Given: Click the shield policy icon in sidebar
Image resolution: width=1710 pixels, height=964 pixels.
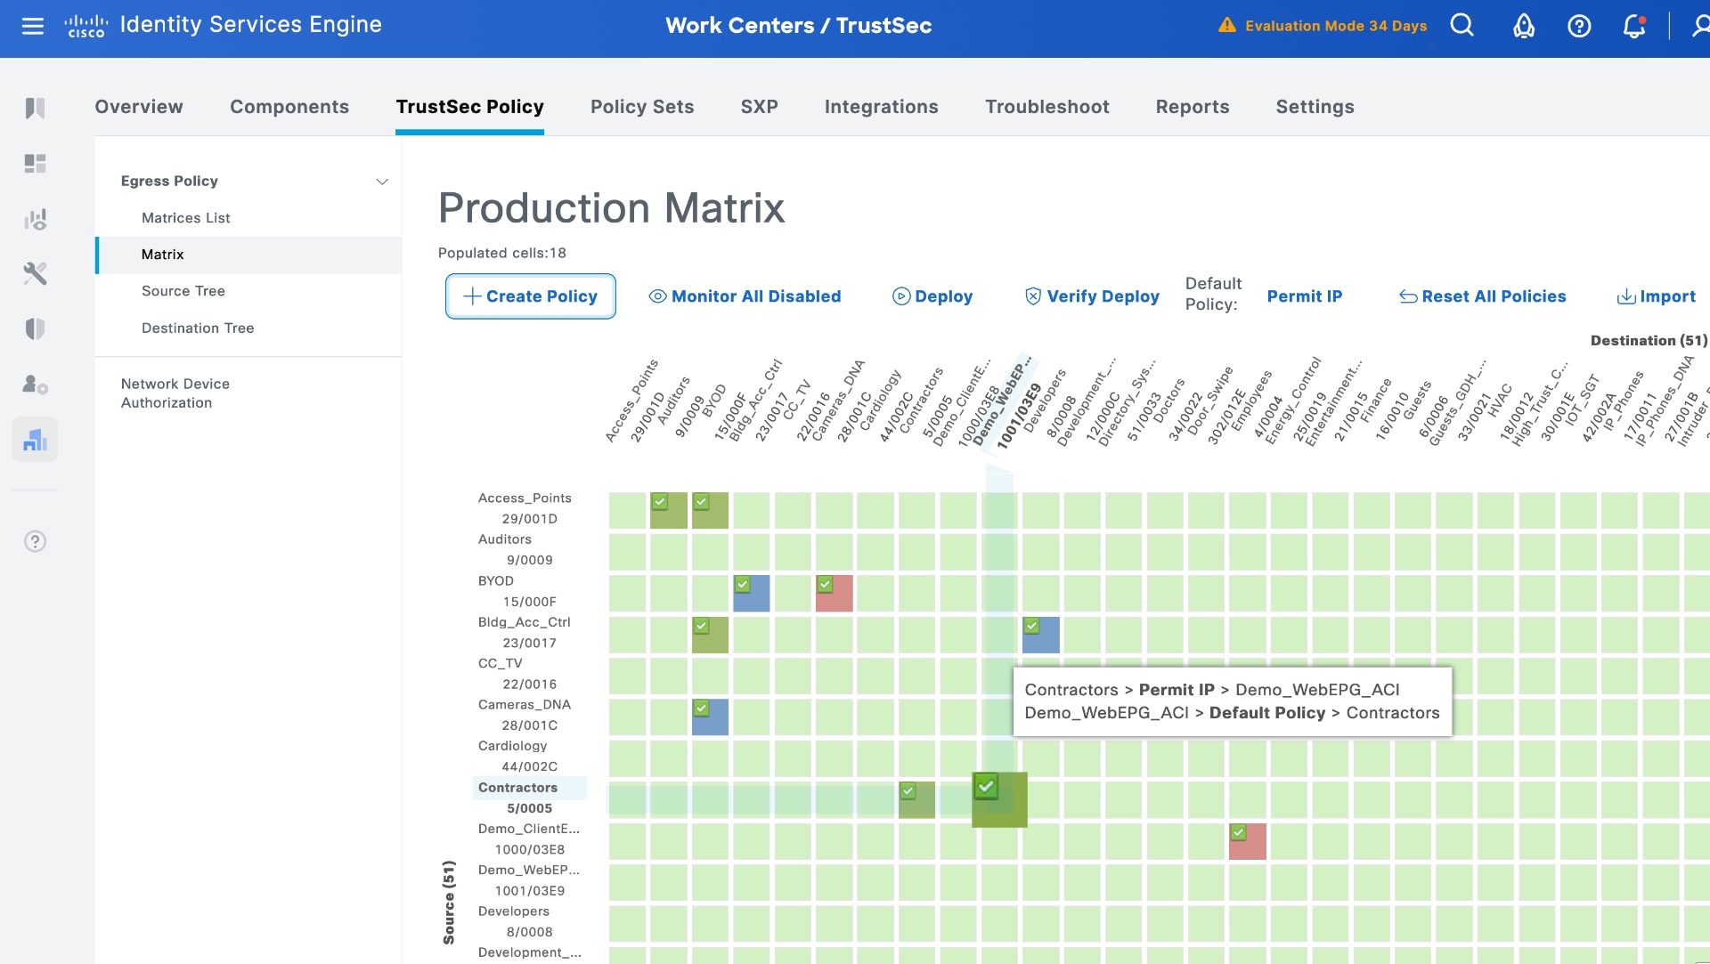Looking at the screenshot, I should pyautogui.click(x=35, y=329).
